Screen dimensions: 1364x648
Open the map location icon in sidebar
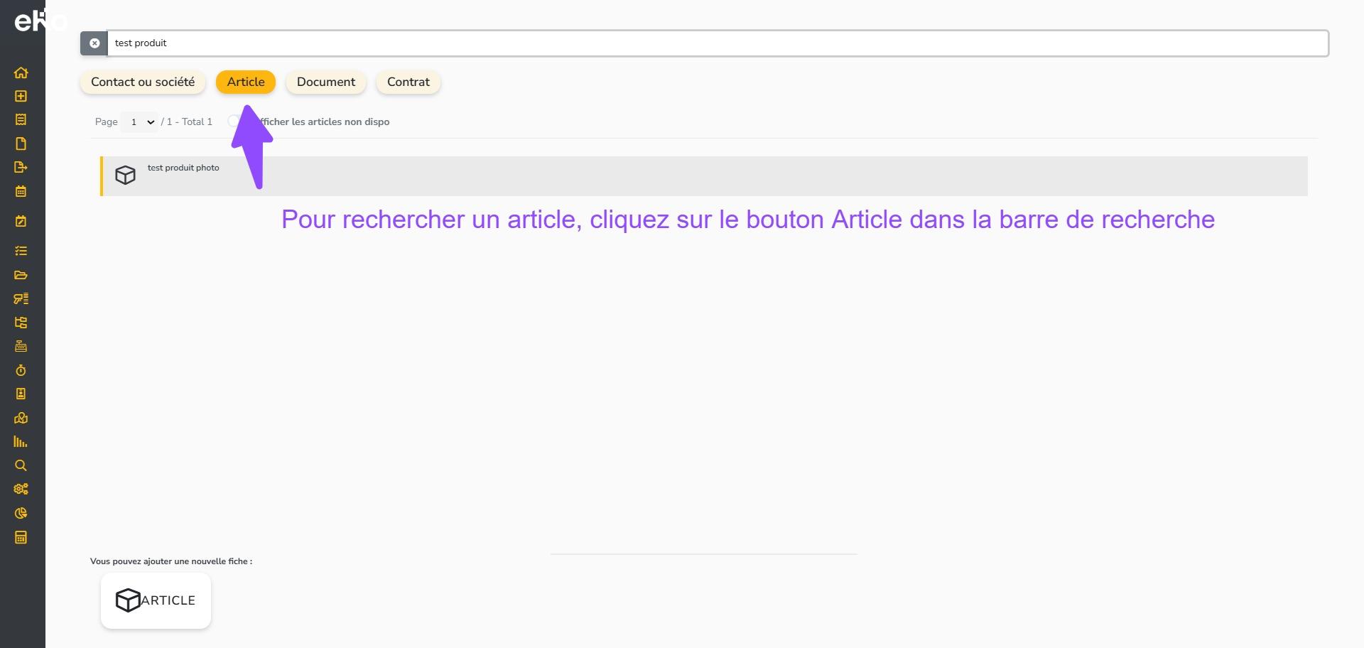(21, 418)
